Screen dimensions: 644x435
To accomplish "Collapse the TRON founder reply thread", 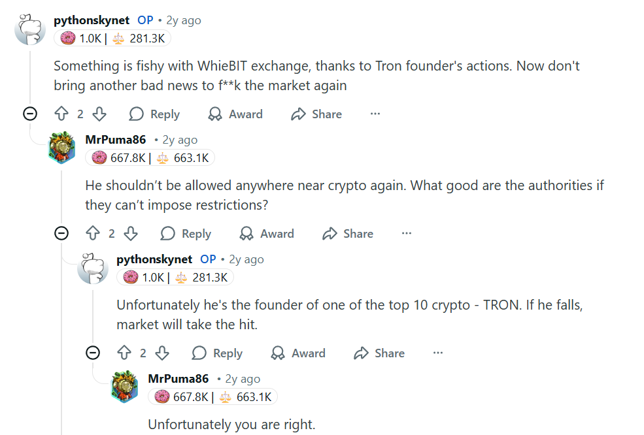I will point(93,353).
